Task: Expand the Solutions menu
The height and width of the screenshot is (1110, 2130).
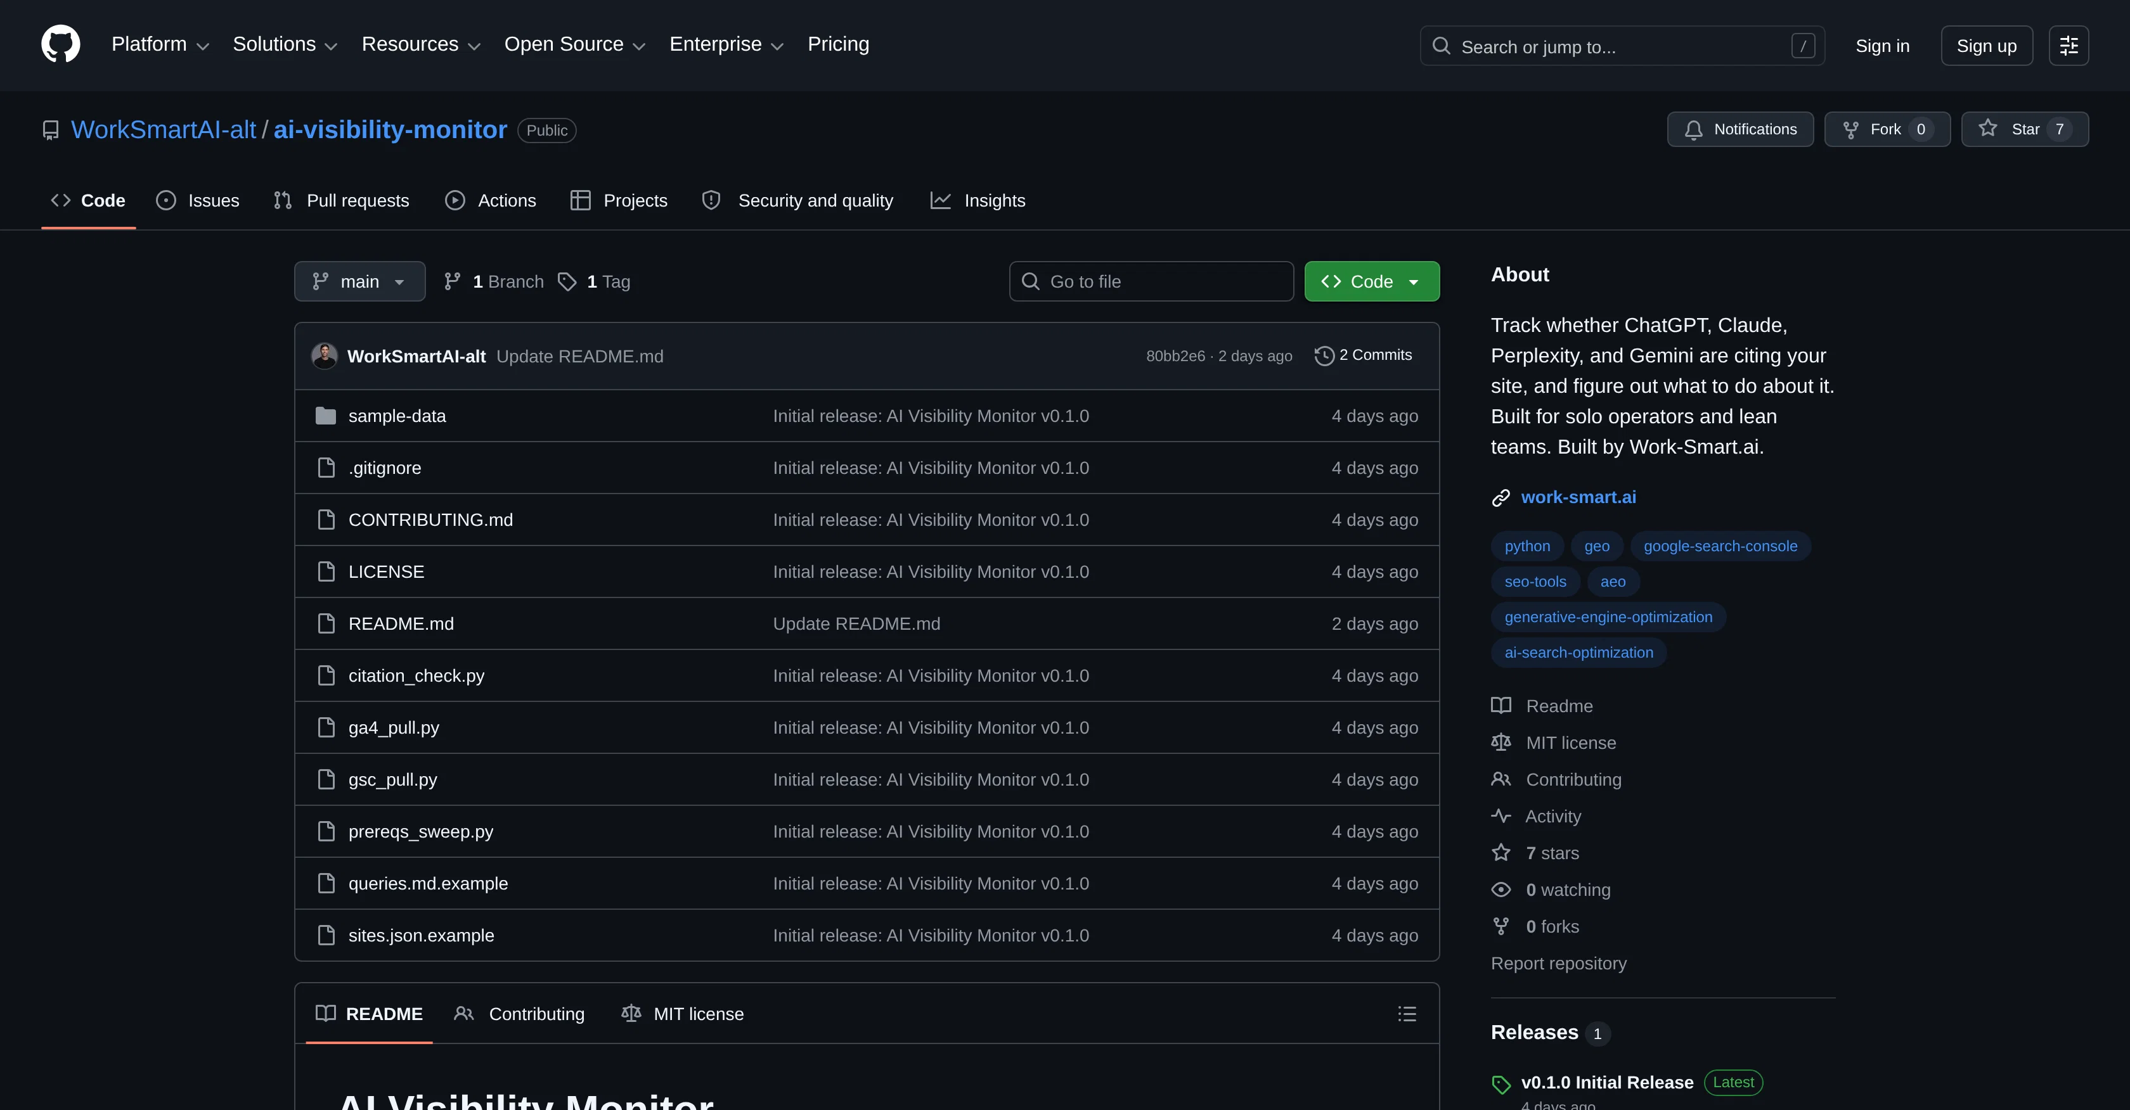Action: coord(285,44)
